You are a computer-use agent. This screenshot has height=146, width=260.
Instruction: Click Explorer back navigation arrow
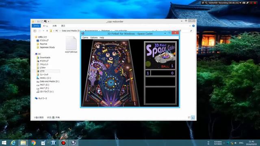click(x=35, y=31)
